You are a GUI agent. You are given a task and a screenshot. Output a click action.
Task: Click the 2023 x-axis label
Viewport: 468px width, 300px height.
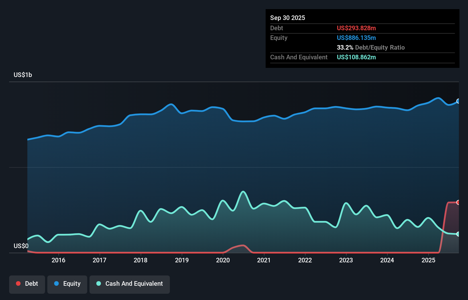[x=346, y=260]
